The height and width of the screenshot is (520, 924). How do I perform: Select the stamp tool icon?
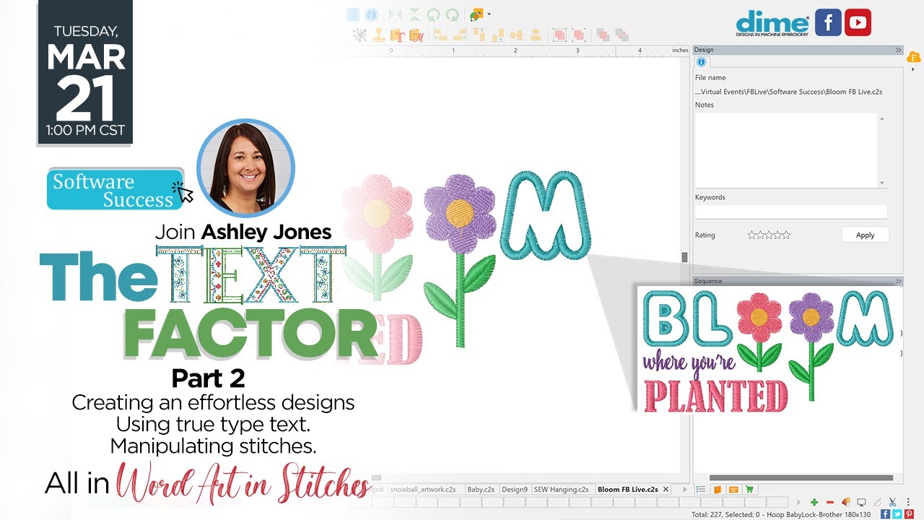(x=378, y=35)
